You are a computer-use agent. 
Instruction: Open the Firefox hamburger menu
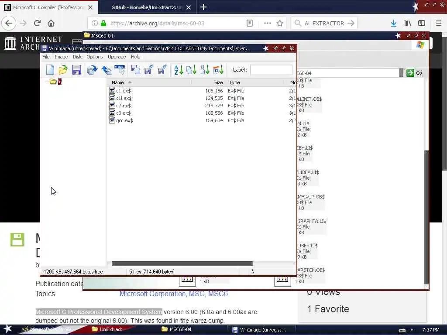click(x=438, y=23)
